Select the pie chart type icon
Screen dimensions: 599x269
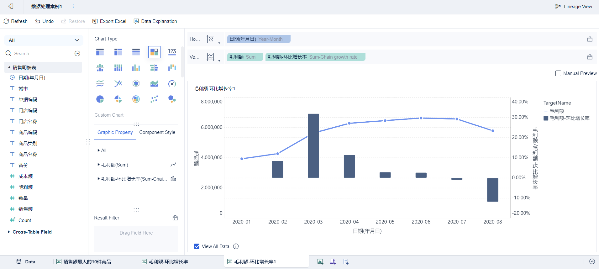coord(100,99)
